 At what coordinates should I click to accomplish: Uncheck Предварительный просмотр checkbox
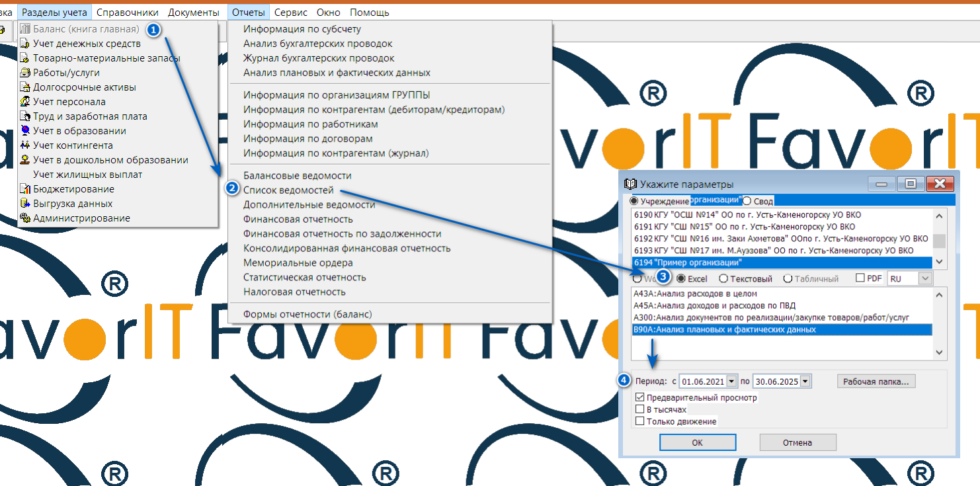click(x=639, y=397)
